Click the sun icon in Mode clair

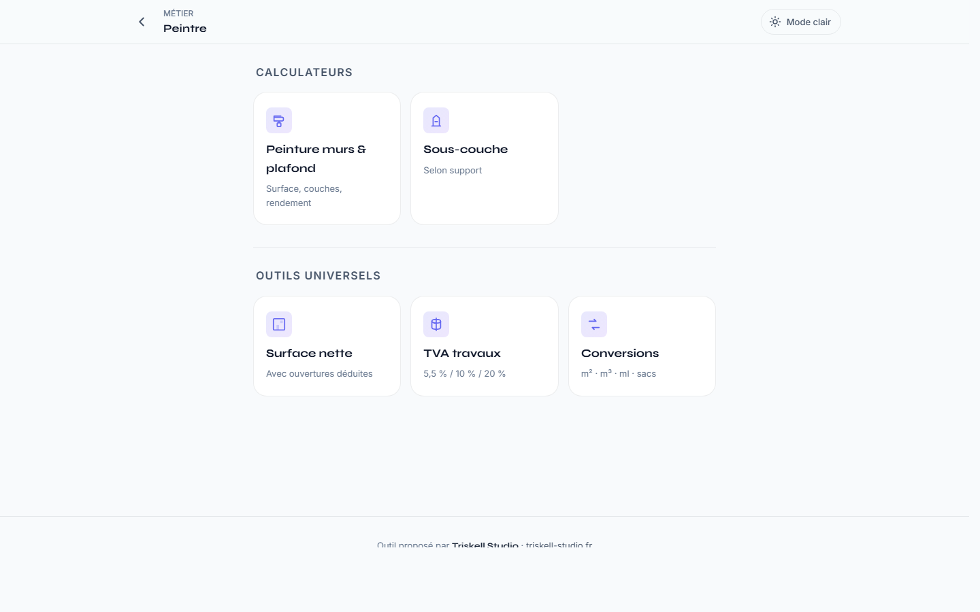(775, 22)
